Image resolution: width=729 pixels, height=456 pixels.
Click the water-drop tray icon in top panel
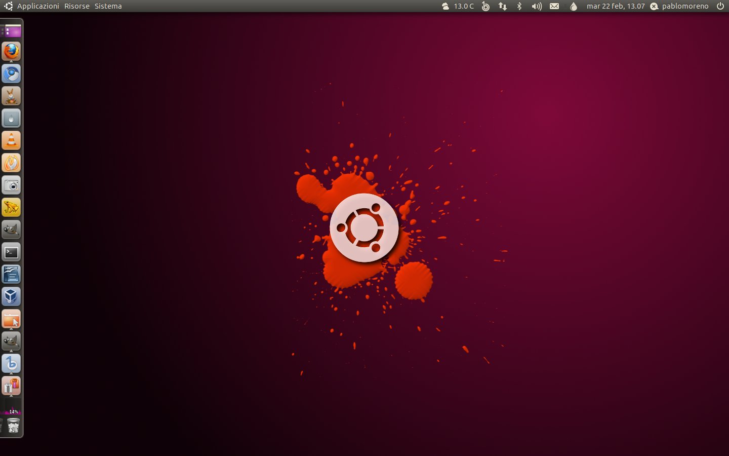pyautogui.click(x=574, y=6)
